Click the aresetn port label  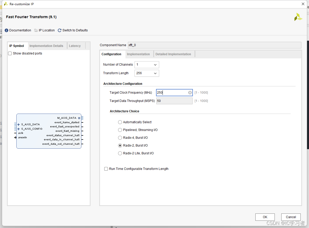[23, 137]
